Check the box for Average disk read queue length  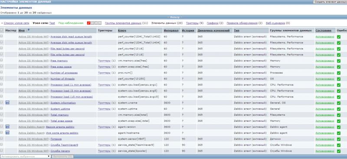coord(2,36)
